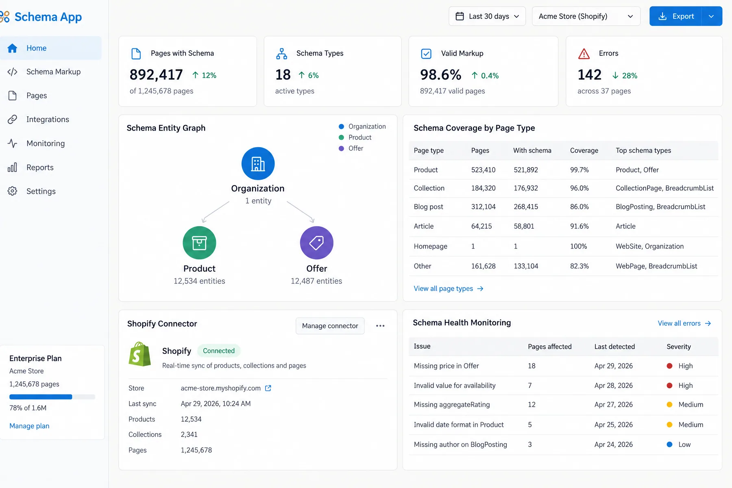Open the connector more options ellipsis
Screen dimensions: 732x488
(x=380, y=326)
